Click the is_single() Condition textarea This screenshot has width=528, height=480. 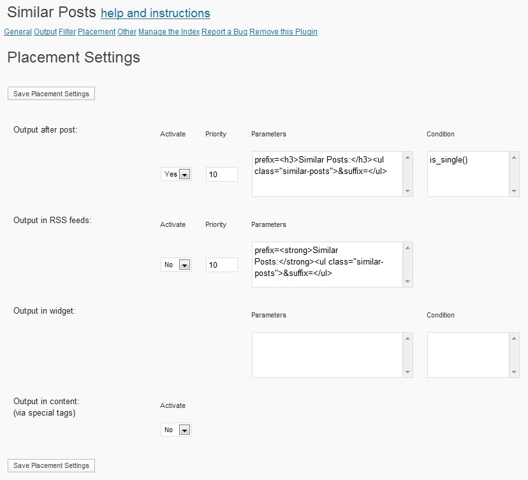point(468,173)
